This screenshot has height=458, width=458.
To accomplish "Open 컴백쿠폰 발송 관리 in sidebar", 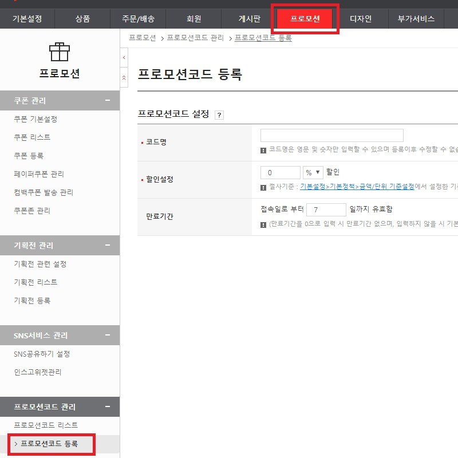I will [x=44, y=192].
